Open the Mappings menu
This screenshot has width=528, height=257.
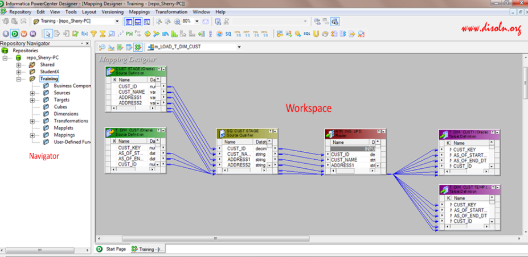click(x=140, y=12)
